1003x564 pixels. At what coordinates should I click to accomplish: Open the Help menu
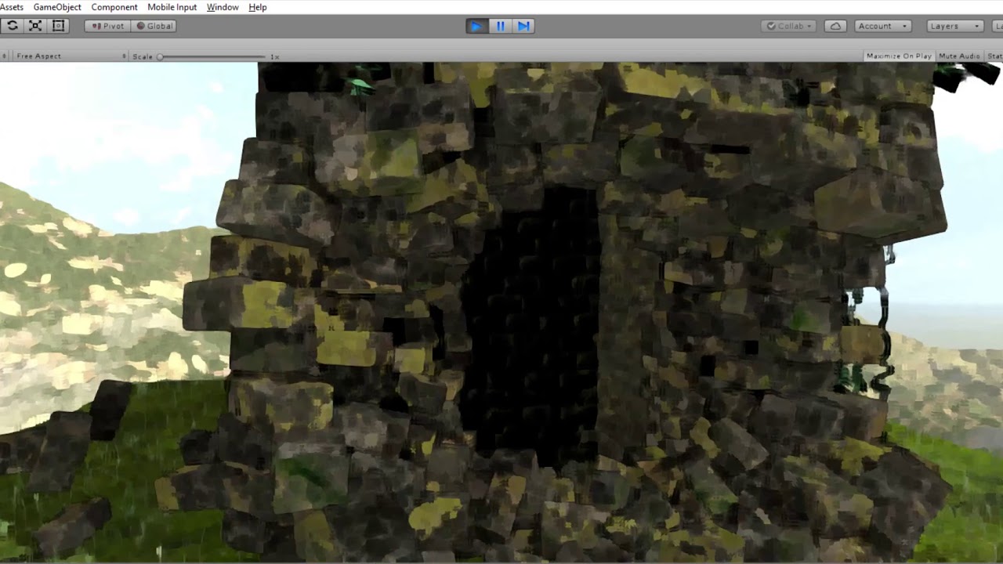[x=258, y=7]
